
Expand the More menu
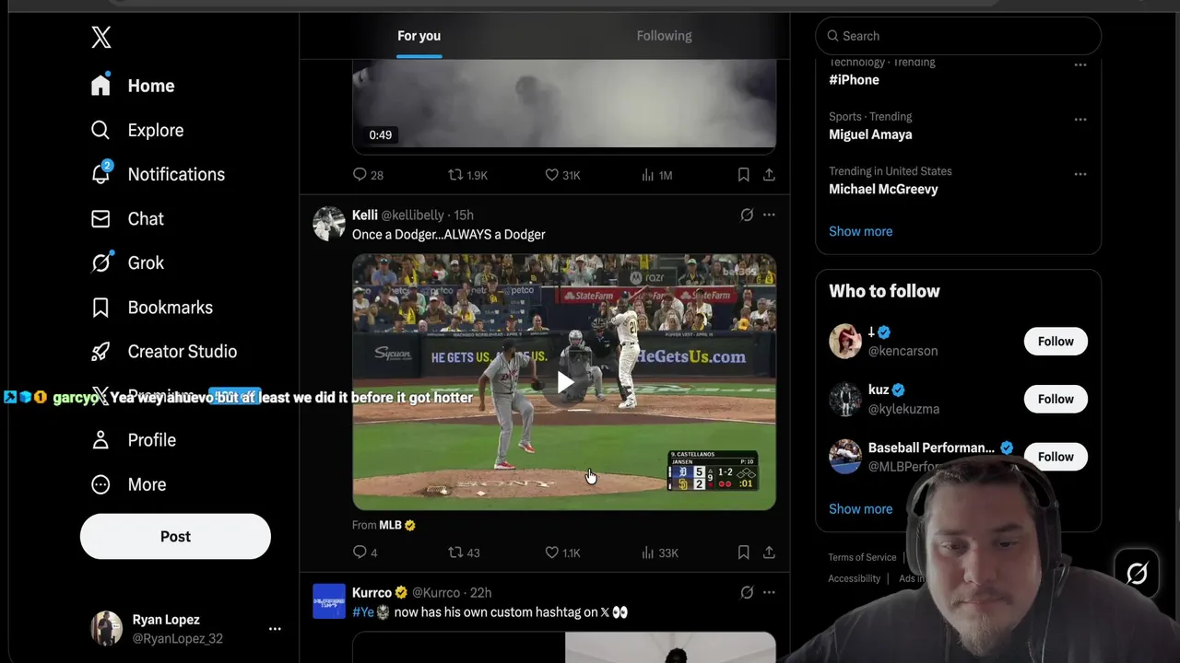tap(129, 483)
